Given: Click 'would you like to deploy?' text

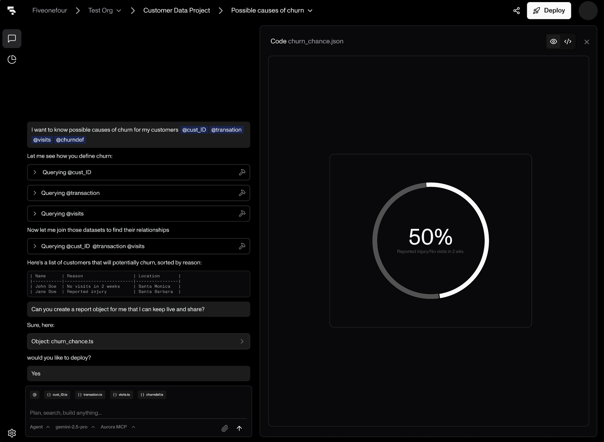Looking at the screenshot, I should point(59,358).
